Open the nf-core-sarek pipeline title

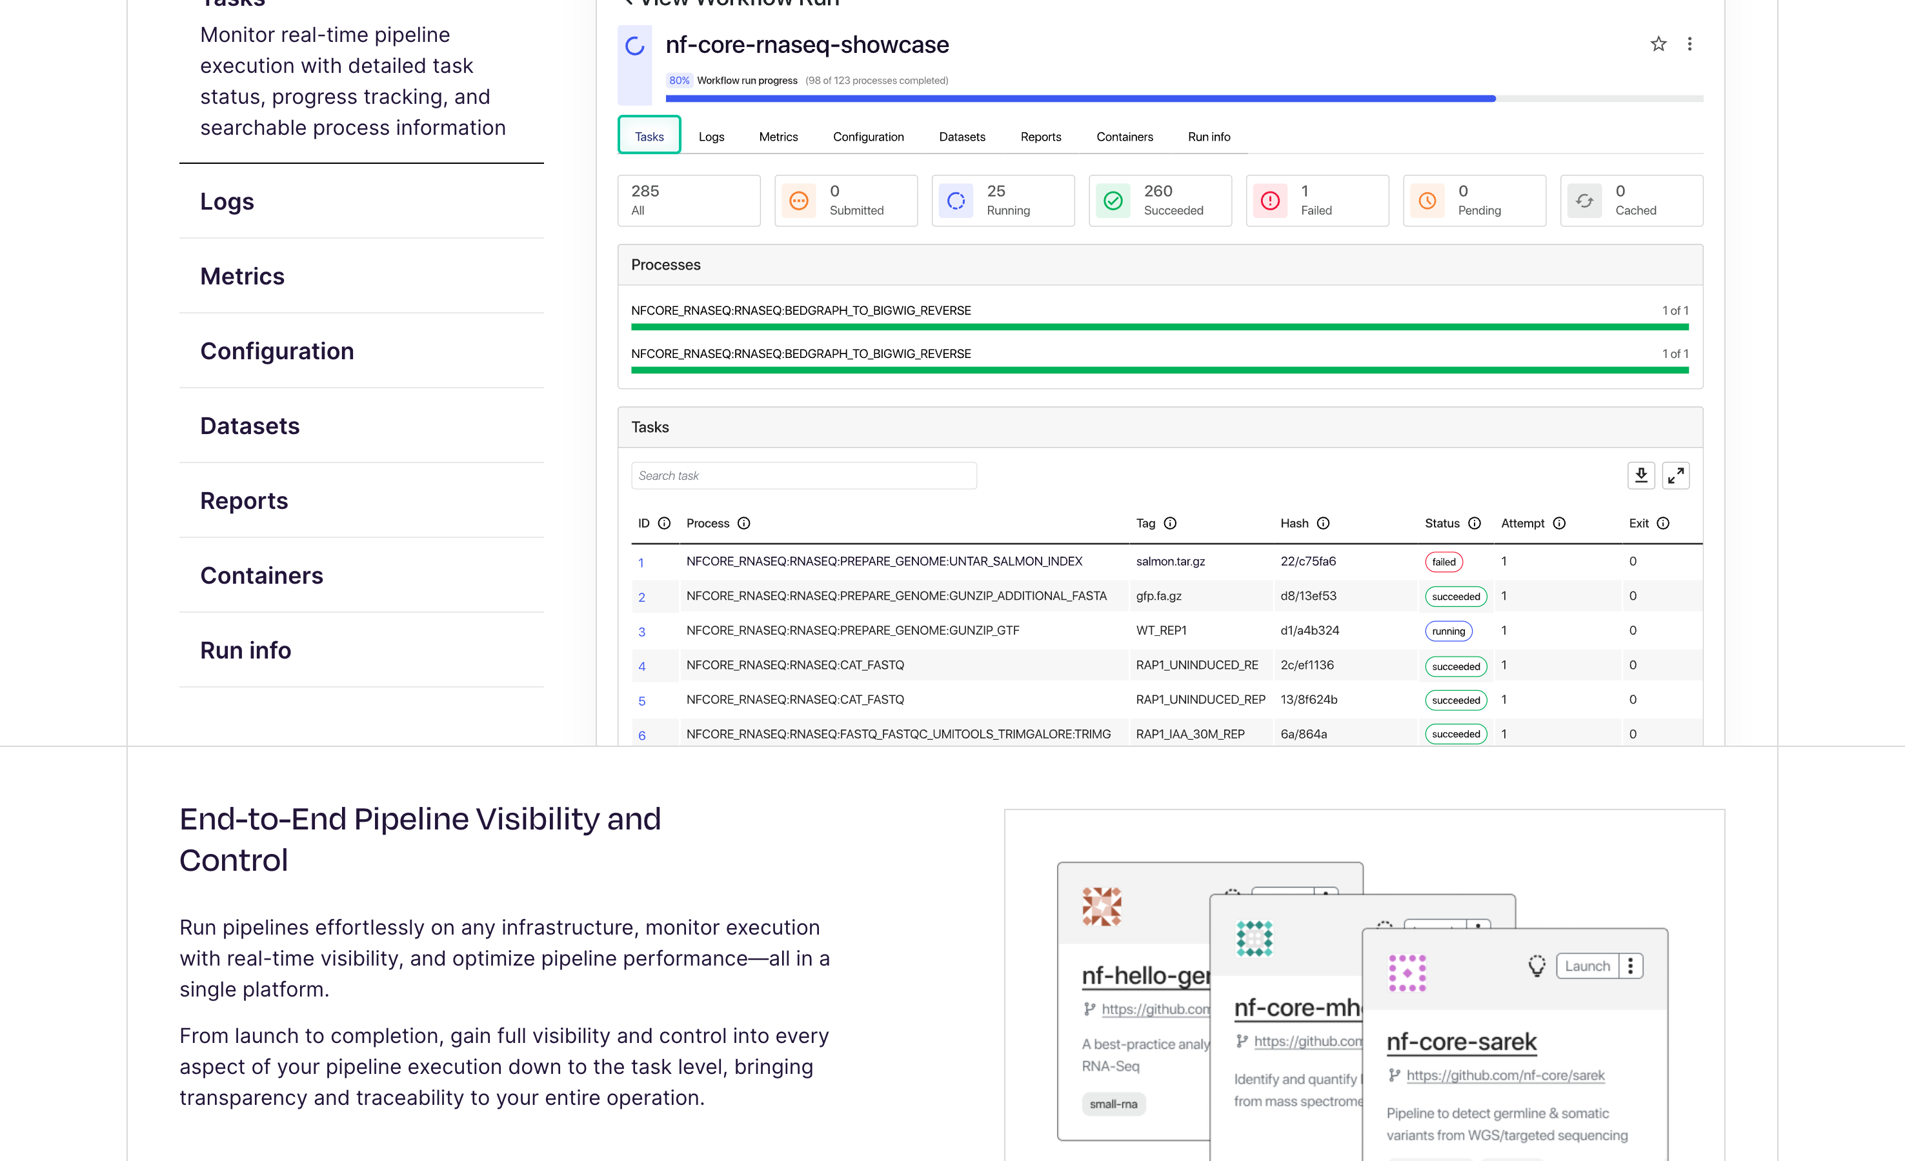coord(1461,1041)
